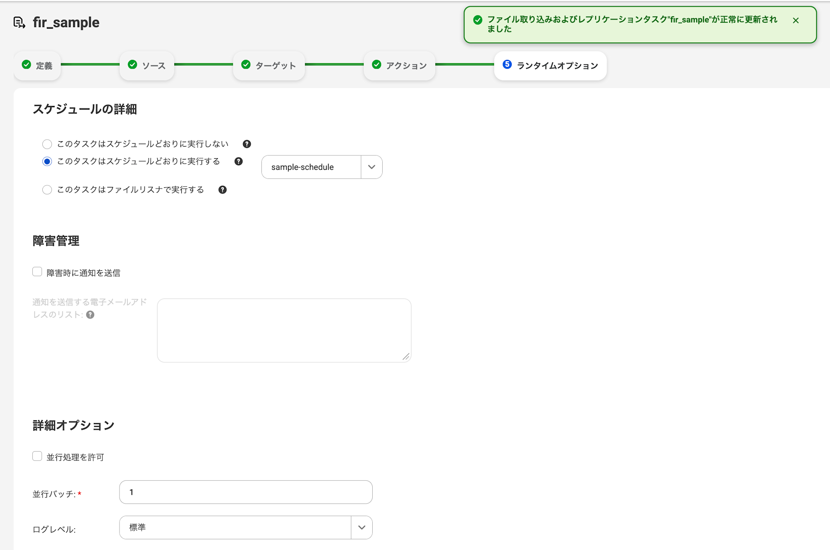Go to the ソース step tab

pos(147,66)
